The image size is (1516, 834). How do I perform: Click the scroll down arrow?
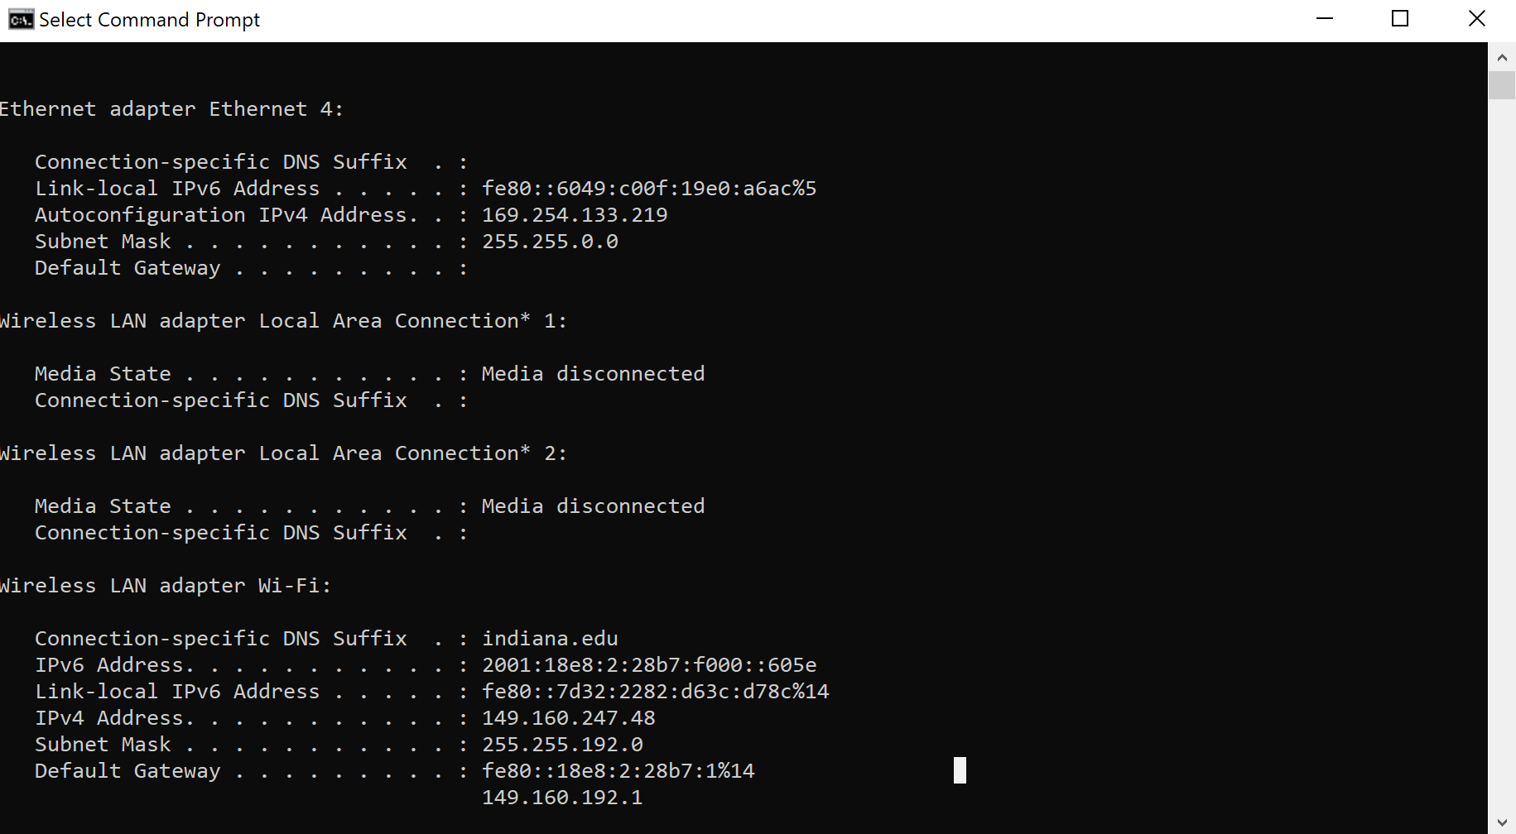[x=1502, y=822]
